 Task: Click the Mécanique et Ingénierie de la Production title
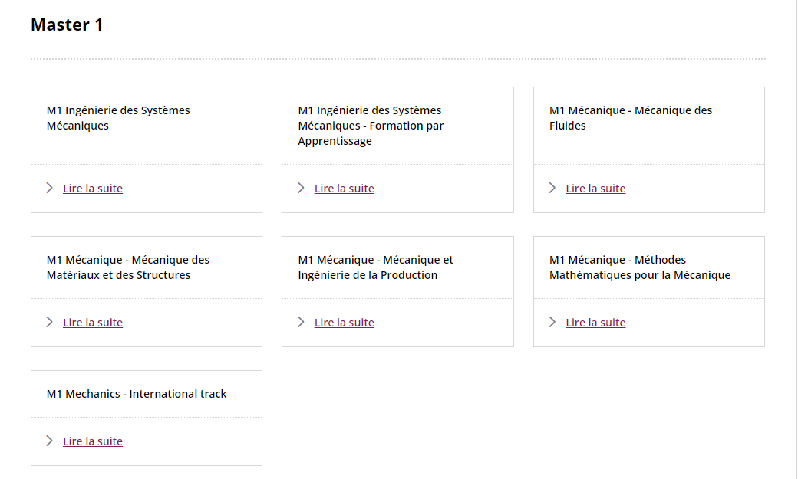pos(375,267)
